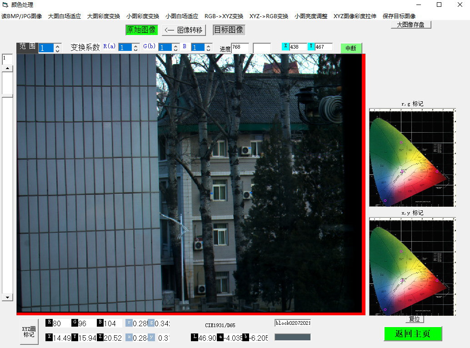Click the 目标图像 button
The width and height of the screenshot is (470, 348).
point(229,30)
